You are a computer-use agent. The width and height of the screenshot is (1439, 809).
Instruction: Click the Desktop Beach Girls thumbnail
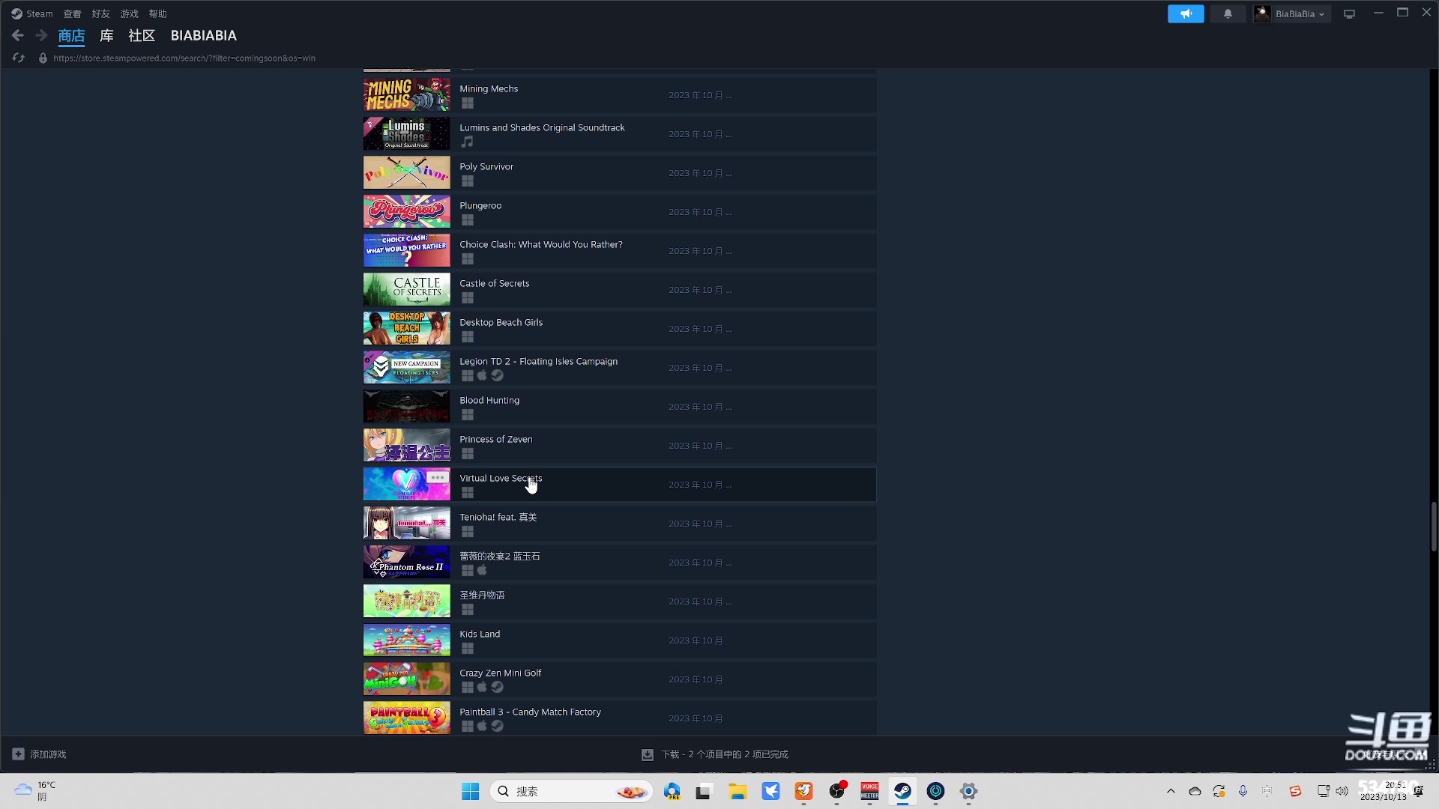pyautogui.click(x=407, y=328)
